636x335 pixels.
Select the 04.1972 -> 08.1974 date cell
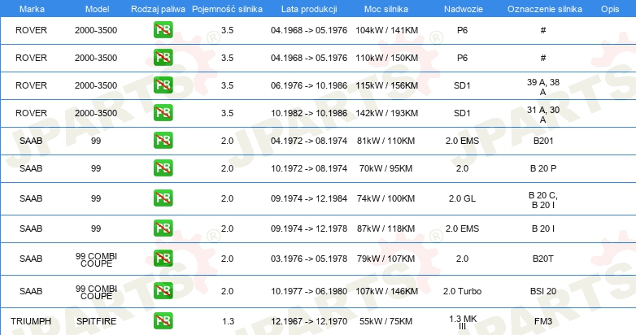pos(309,141)
